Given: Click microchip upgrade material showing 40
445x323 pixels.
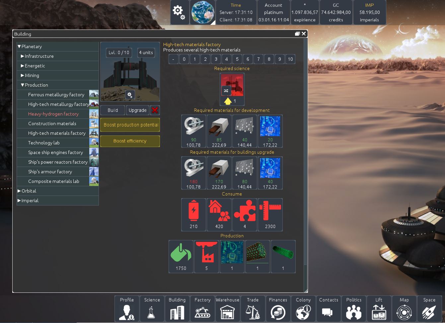Looking at the screenshot, I should click(x=270, y=173).
